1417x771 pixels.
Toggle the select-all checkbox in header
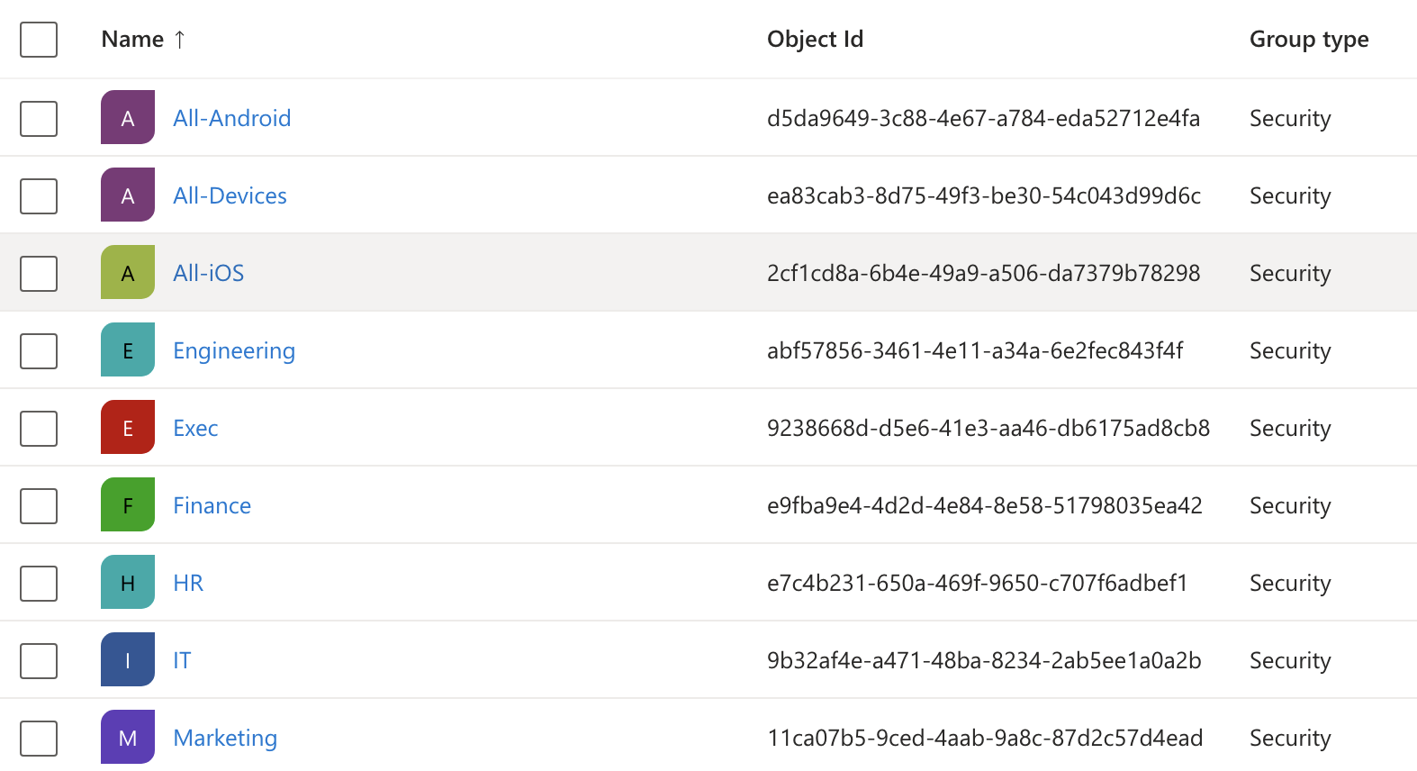(x=39, y=40)
